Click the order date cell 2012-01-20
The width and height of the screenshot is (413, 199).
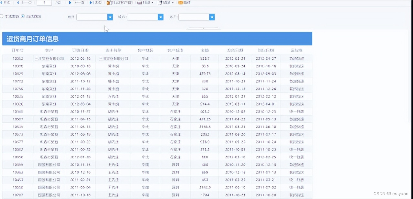click(x=80, y=157)
